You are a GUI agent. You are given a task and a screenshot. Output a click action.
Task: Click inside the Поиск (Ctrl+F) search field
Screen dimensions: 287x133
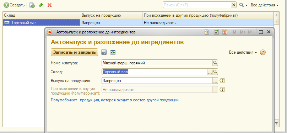[x=197, y=5]
